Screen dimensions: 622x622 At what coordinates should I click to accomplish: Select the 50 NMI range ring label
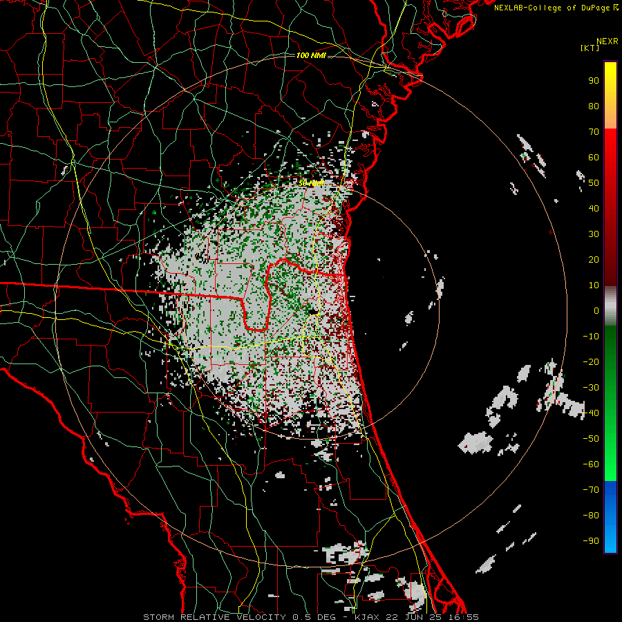pyautogui.click(x=311, y=183)
